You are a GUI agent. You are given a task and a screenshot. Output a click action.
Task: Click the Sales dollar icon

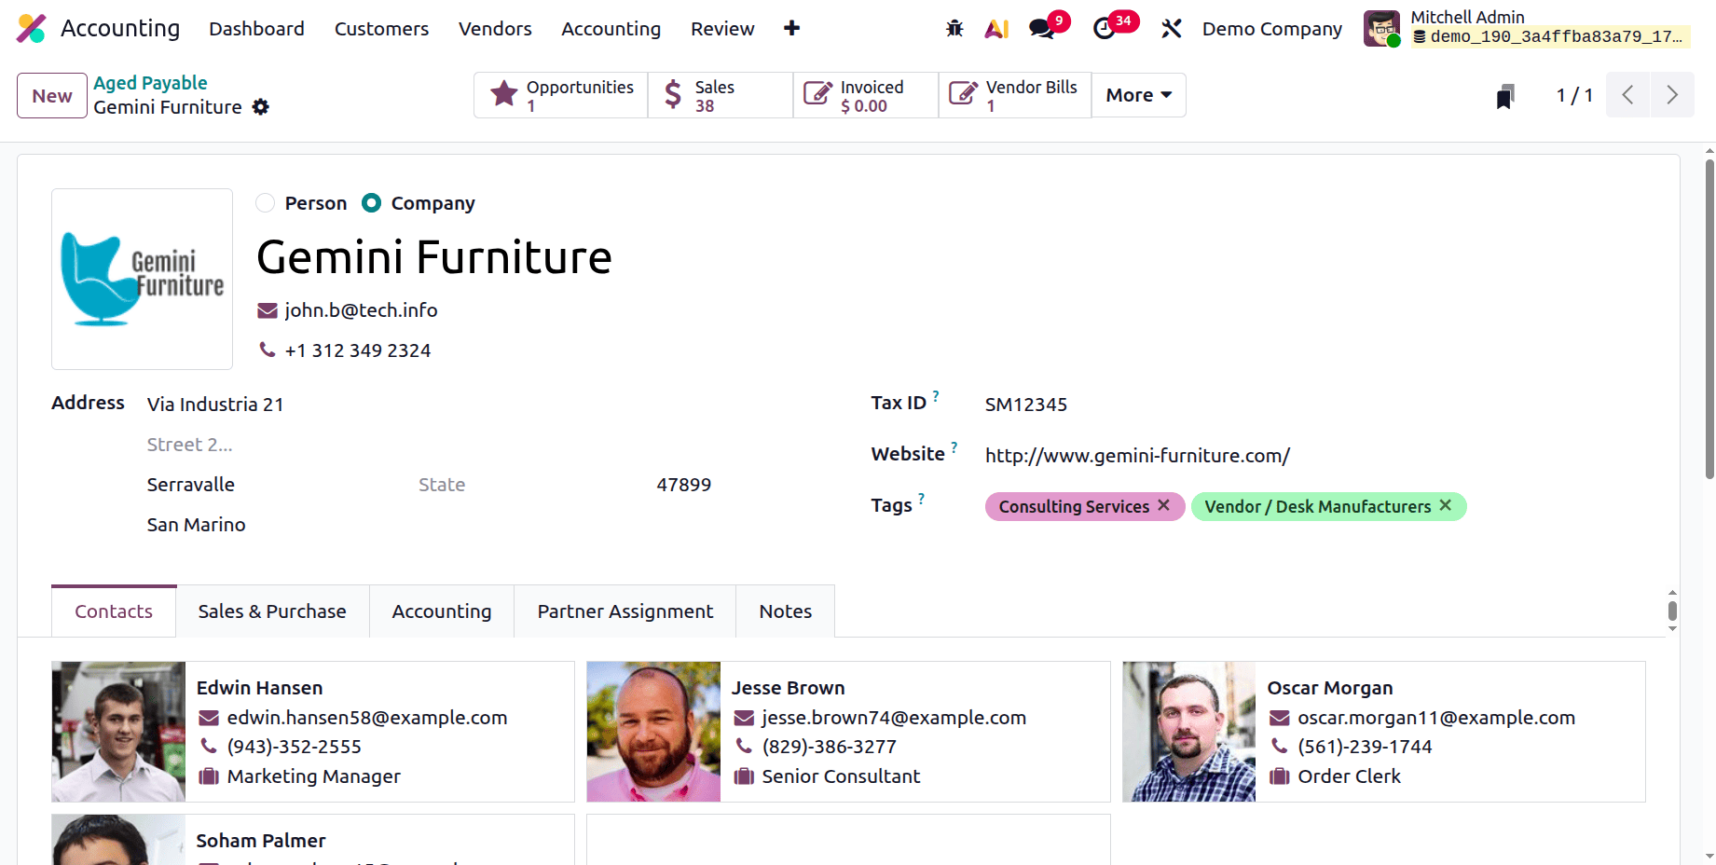(673, 94)
